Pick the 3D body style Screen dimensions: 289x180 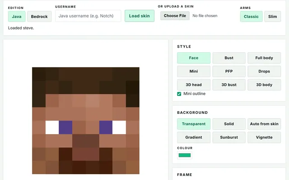264,85
